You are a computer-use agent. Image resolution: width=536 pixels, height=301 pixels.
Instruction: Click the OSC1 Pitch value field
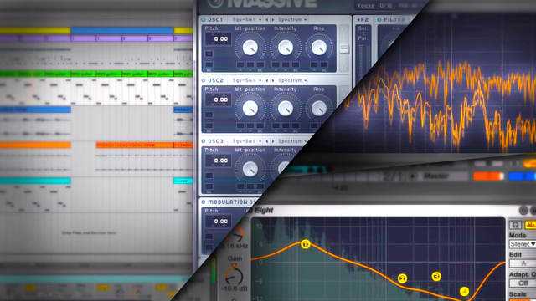click(220, 39)
